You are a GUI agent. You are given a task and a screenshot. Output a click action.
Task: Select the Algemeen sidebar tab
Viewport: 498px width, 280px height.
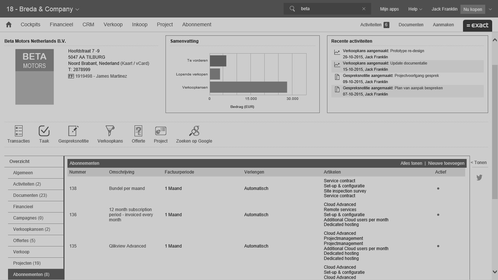click(x=36, y=173)
